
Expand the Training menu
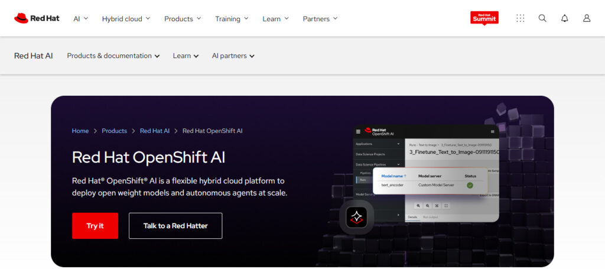point(232,18)
